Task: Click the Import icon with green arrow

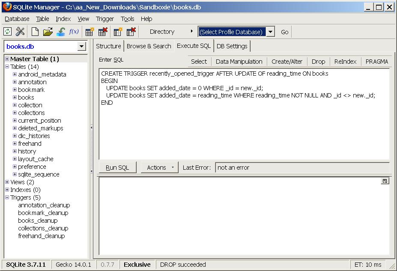Action: 61,32
